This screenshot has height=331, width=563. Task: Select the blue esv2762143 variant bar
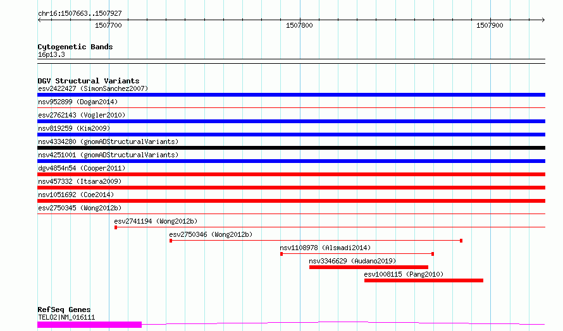(x=291, y=121)
